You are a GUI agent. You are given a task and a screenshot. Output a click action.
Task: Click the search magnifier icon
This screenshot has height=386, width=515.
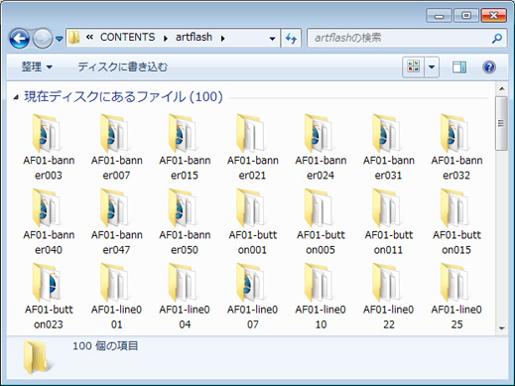coord(497,39)
